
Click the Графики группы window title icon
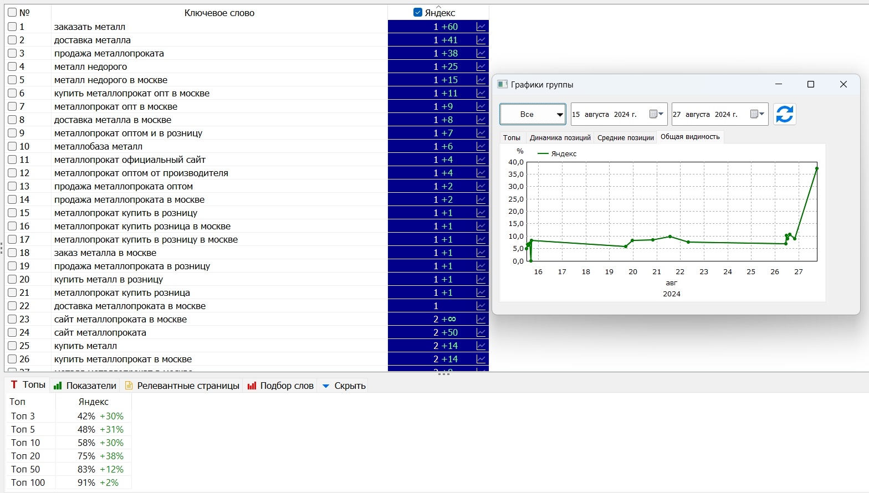click(503, 84)
